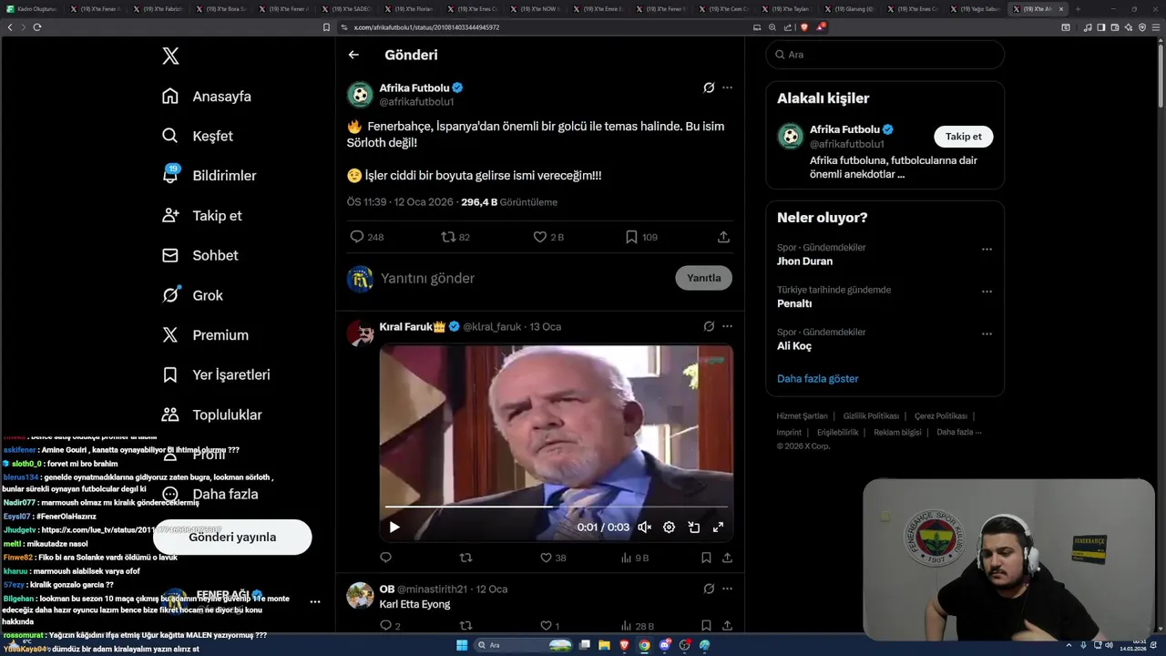The image size is (1166, 656).
Task: Click the Yanıtla reply button
Action: [703, 278]
